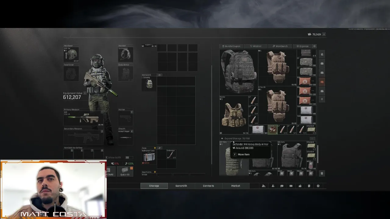
Task: Open Bundle Coupon
Action: coord(231,46)
